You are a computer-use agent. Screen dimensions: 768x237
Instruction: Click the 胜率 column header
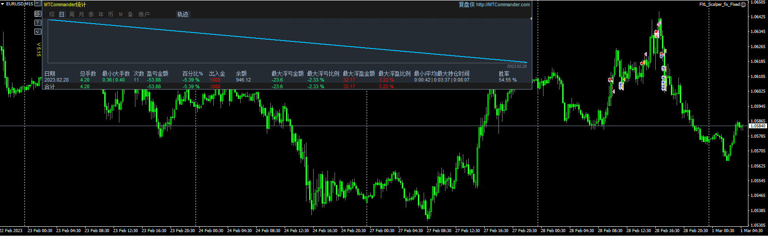(x=504, y=74)
